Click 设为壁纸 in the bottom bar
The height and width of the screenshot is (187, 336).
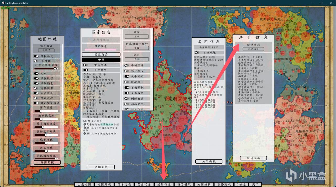click(184, 184)
